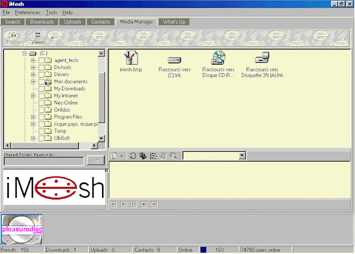The height and width of the screenshot is (254, 355).
Task: Switch to the Search tab
Action: click(x=13, y=22)
